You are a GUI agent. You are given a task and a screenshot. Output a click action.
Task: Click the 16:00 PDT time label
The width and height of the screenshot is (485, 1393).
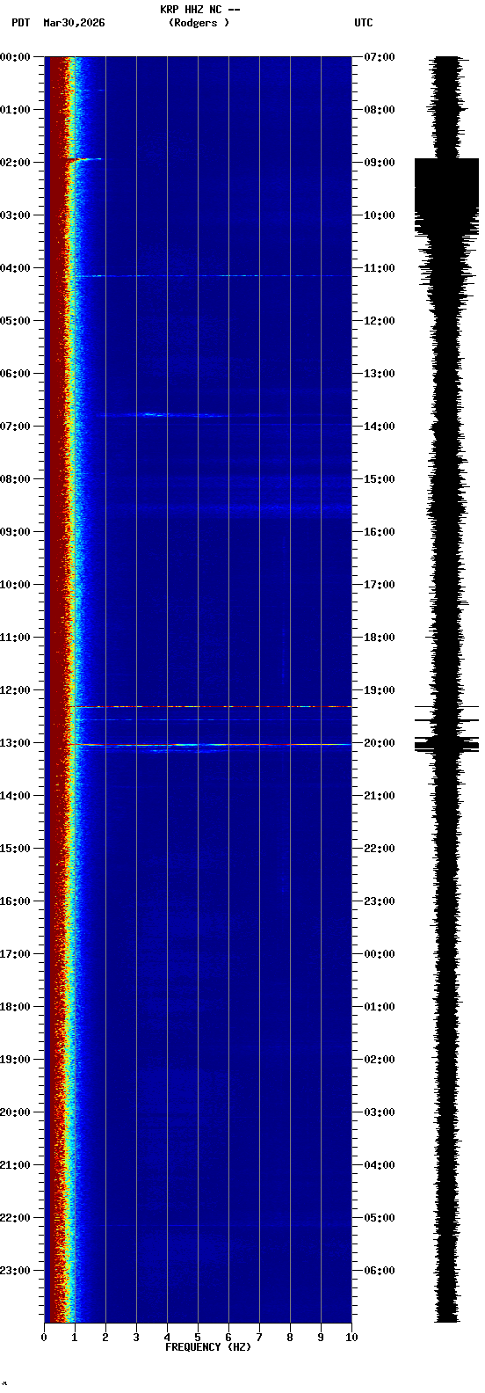(15, 901)
